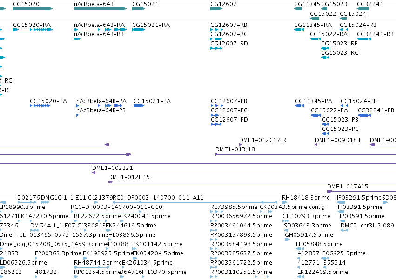Click BAC clone DME1-013J18 label
396x279 pixels.
click(x=235, y=149)
